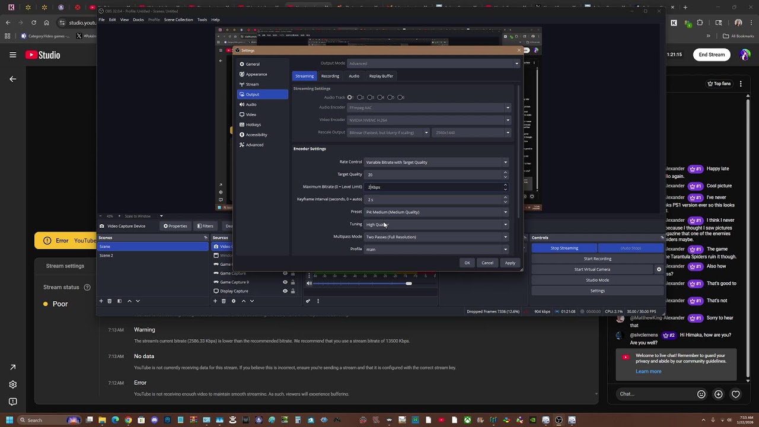This screenshot has height=427, width=759.
Task: Open the Rescale Output filter dropdown
Action: click(x=388, y=132)
